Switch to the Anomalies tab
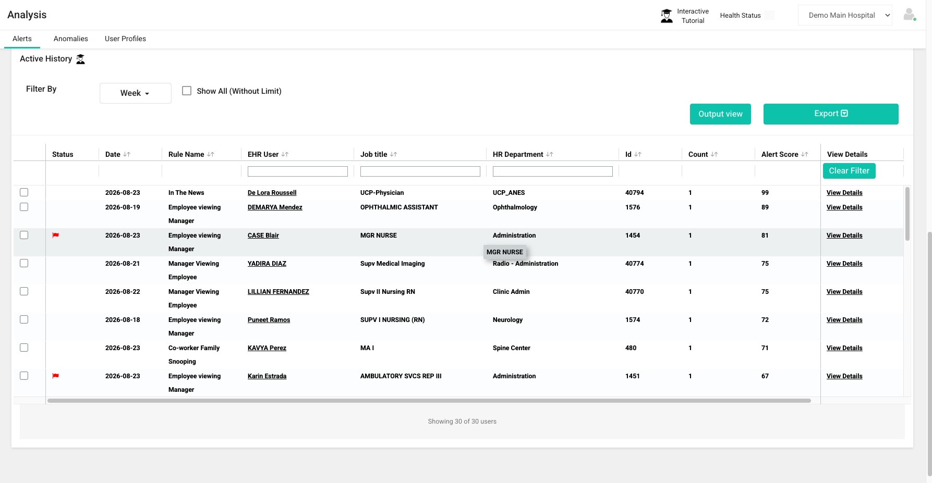 71,39
